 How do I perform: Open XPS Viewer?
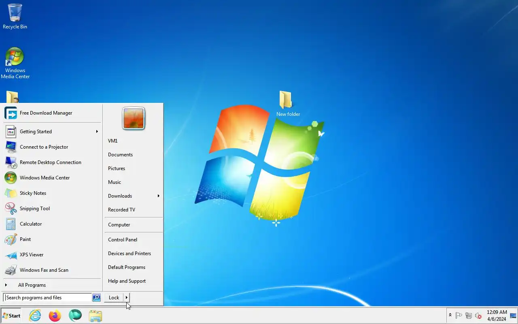point(52,255)
